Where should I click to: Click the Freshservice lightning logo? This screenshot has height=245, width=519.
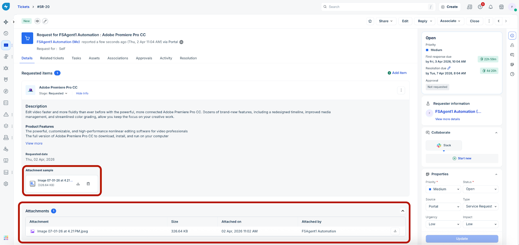point(6,6)
